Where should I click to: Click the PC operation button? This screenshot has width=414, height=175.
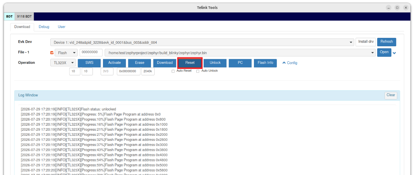coord(240,63)
